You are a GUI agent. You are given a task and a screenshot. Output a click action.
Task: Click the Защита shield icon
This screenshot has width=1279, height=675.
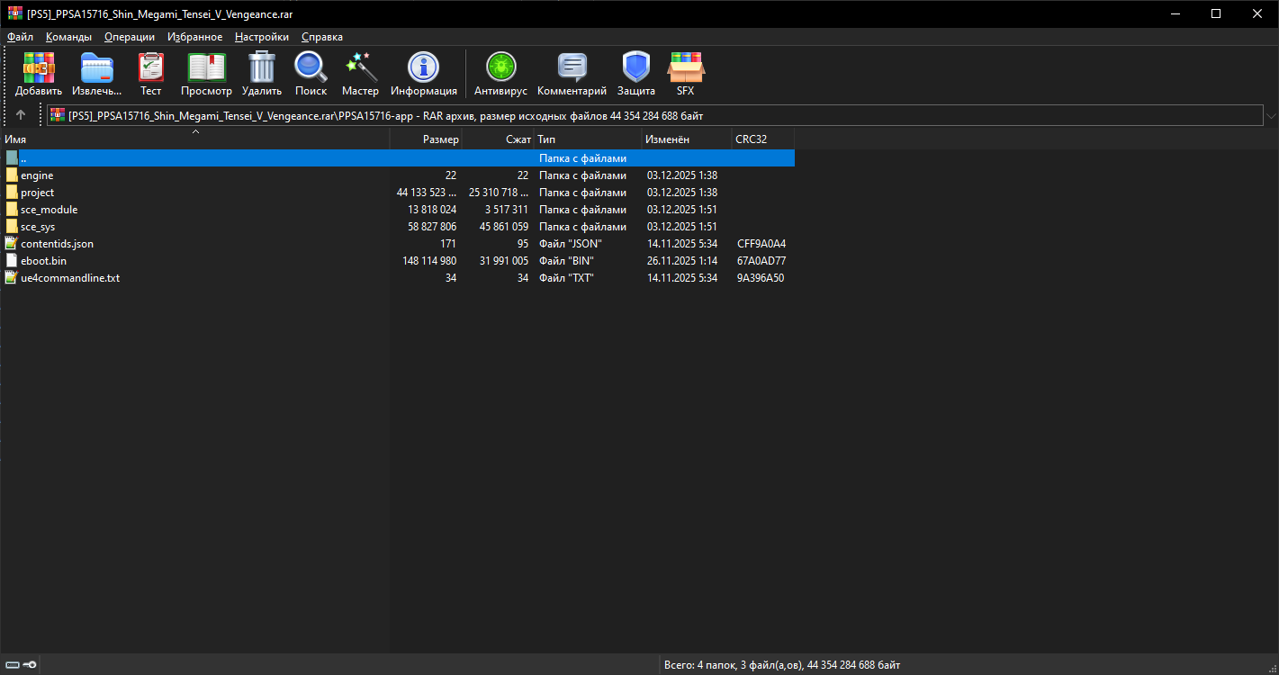(635, 67)
